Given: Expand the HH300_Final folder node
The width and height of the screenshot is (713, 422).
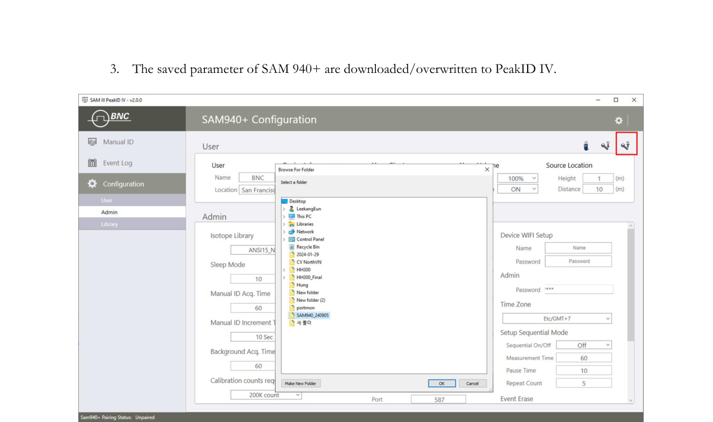Looking at the screenshot, I should point(284,277).
